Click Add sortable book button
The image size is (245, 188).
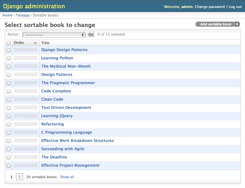point(217,24)
